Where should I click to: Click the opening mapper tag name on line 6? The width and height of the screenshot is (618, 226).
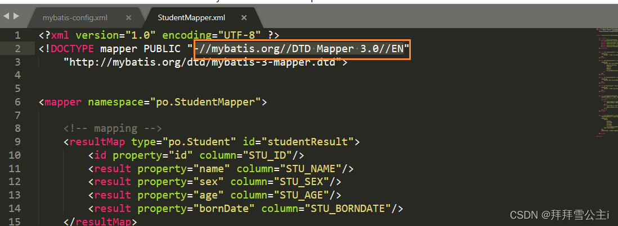(63, 102)
